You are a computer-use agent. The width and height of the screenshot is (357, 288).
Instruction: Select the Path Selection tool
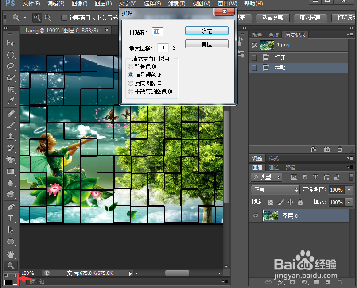click(x=11, y=230)
